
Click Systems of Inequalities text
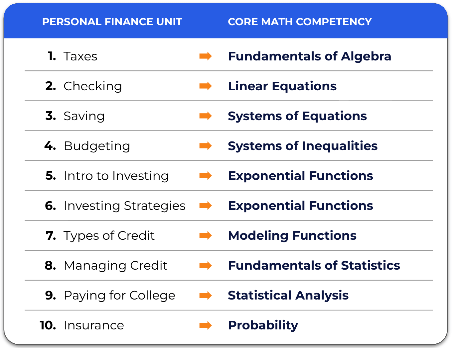click(x=302, y=146)
